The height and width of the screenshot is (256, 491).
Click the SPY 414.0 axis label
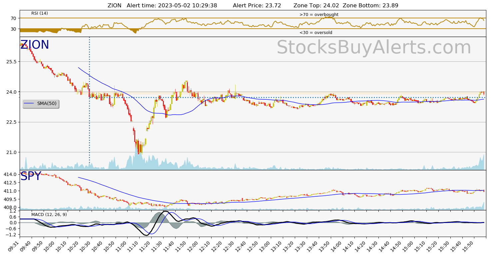(10, 175)
